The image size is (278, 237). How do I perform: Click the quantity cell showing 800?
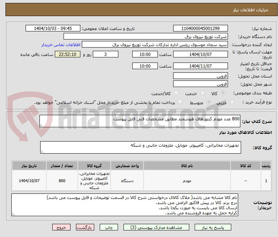pyautogui.click(x=62, y=181)
